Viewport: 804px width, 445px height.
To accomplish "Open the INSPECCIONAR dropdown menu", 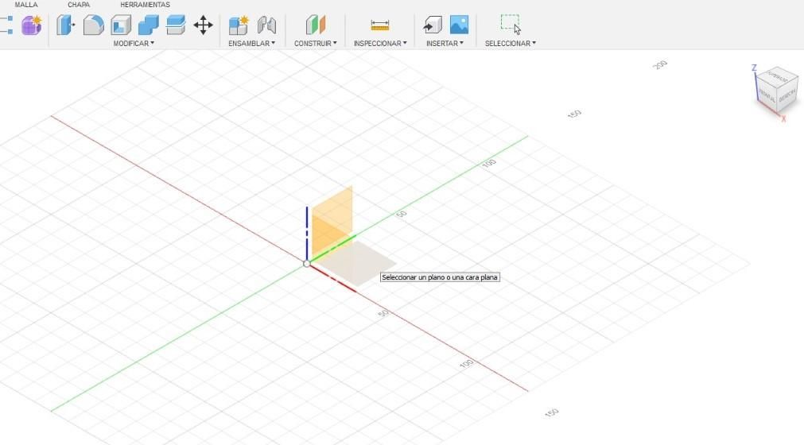I will (380, 44).
